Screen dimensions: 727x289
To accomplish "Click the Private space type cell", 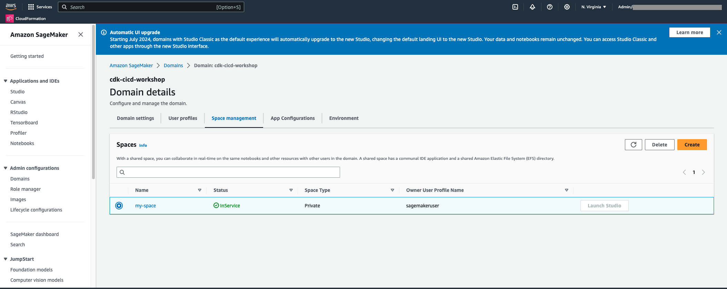I will coord(312,206).
